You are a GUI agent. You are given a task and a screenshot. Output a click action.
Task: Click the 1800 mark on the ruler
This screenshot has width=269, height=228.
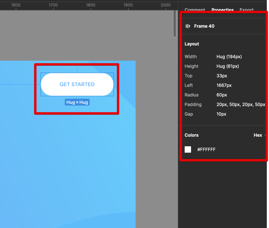[91, 5]
